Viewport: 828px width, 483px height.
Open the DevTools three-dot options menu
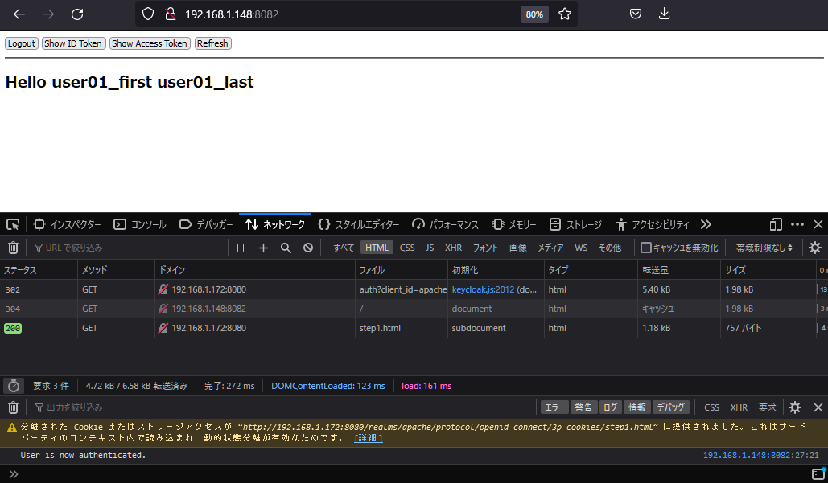(797, 224)
